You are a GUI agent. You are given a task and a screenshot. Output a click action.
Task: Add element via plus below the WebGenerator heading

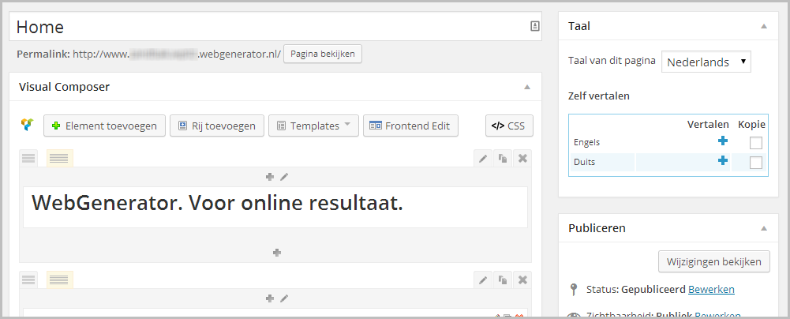(x=276, y=253)
